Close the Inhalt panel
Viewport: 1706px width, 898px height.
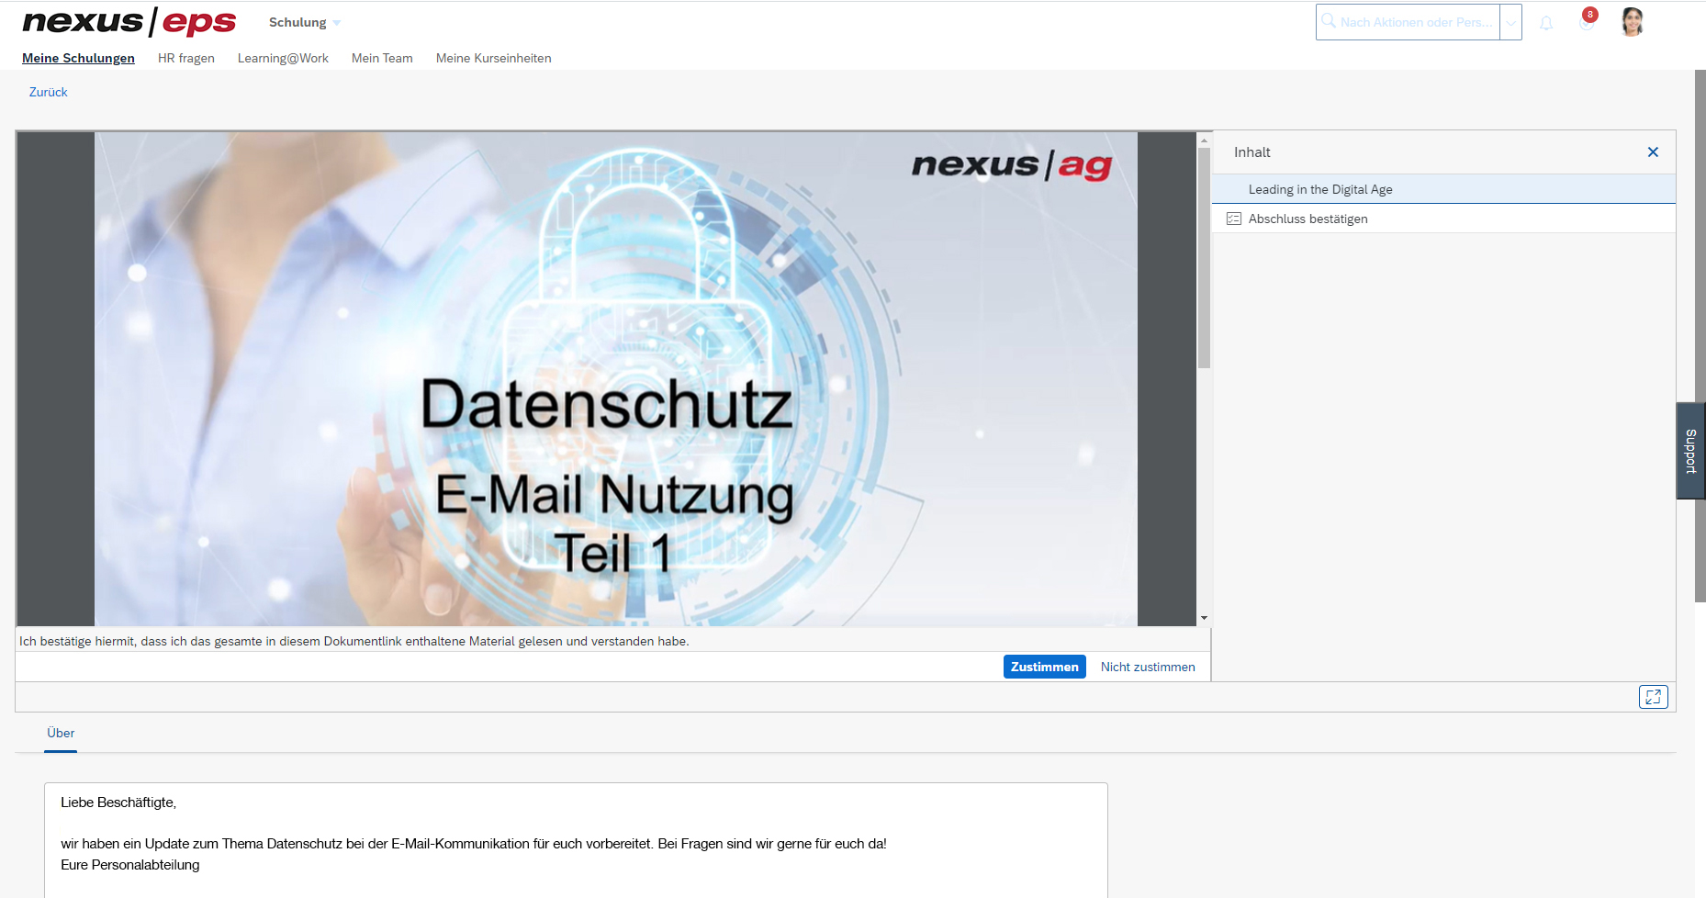pyautogui.click(x=1653, y=152)
